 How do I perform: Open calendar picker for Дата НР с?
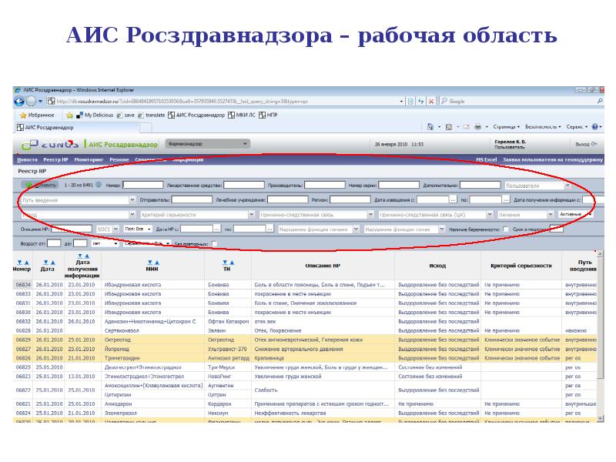click(x=217, y=229)
